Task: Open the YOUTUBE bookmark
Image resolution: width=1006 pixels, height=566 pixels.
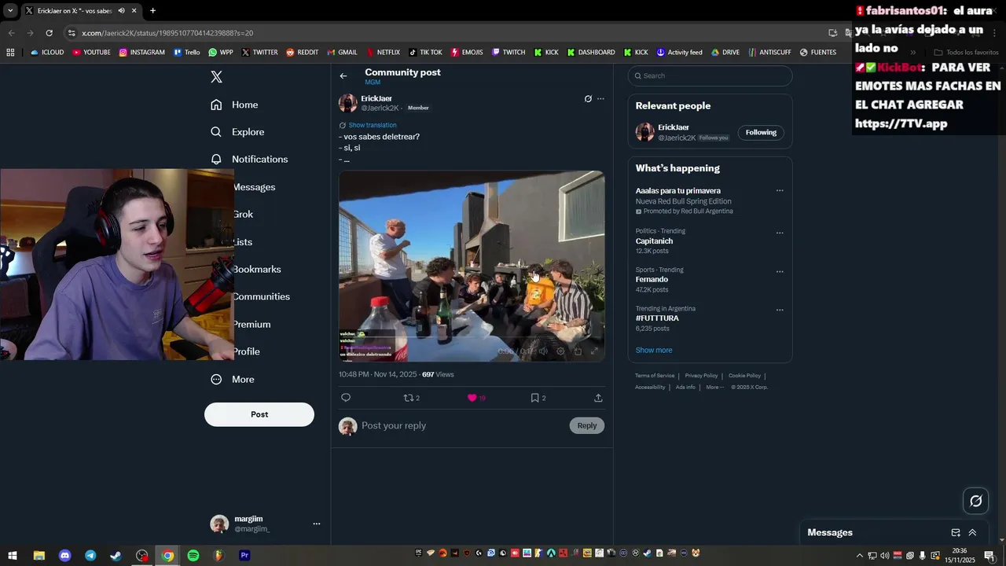Action: [x=91, y=53]
